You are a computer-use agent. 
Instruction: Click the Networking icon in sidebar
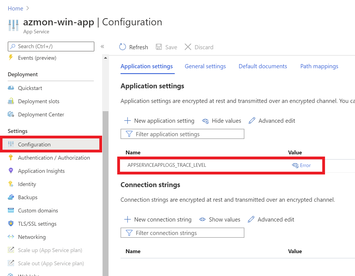pyautogui.click(x=11, y=237)
